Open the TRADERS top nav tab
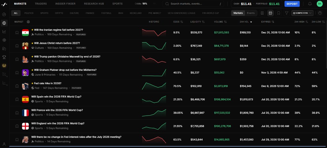This screenshot has width=327, height=148. [41, 4]
